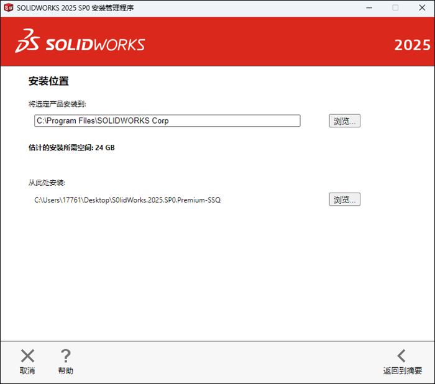Click the 2025 version text in banner
Image resolution: width=435 pixels, height=384 pixels.
coord(412,45)
